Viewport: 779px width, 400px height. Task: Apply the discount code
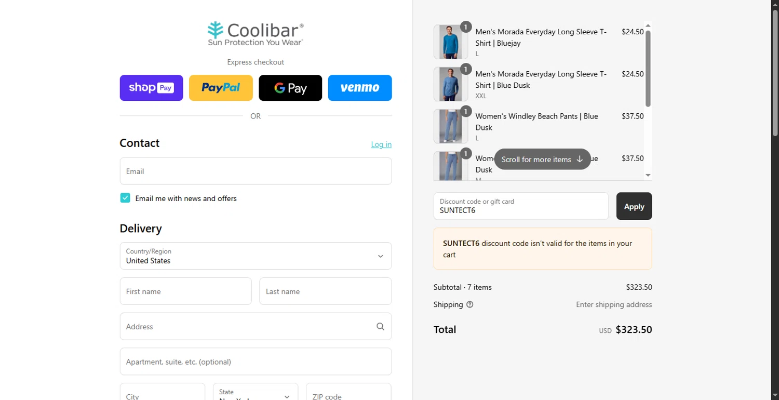(634, 206)
